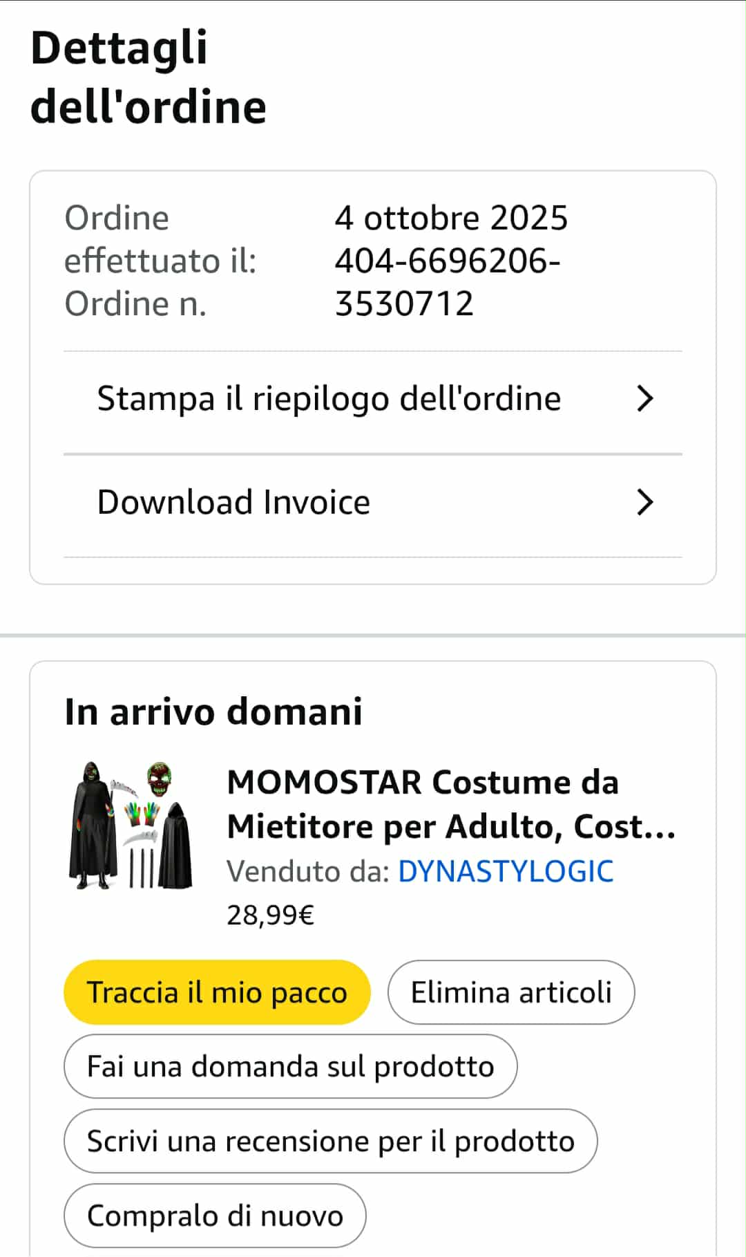
Task: Tap the Venduto da label text
Action: (x=309, y=871)
